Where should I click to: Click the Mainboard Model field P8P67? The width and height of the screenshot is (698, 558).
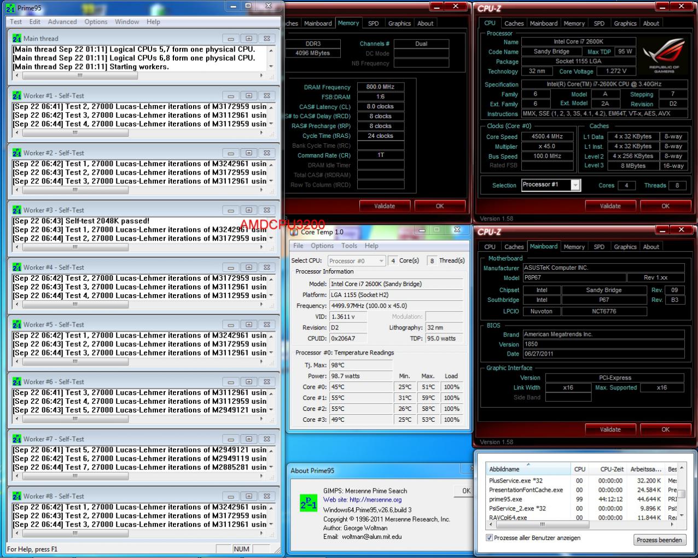(x=574, y=277)
